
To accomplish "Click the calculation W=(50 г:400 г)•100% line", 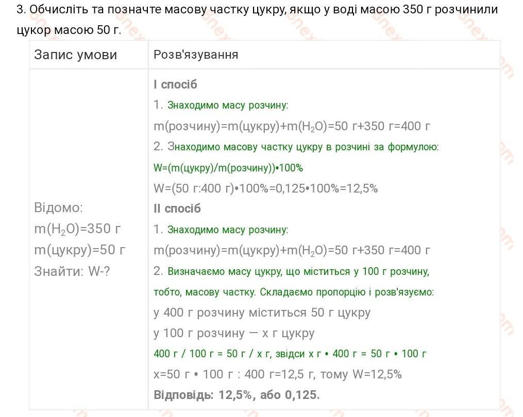I will click(265, 188).
